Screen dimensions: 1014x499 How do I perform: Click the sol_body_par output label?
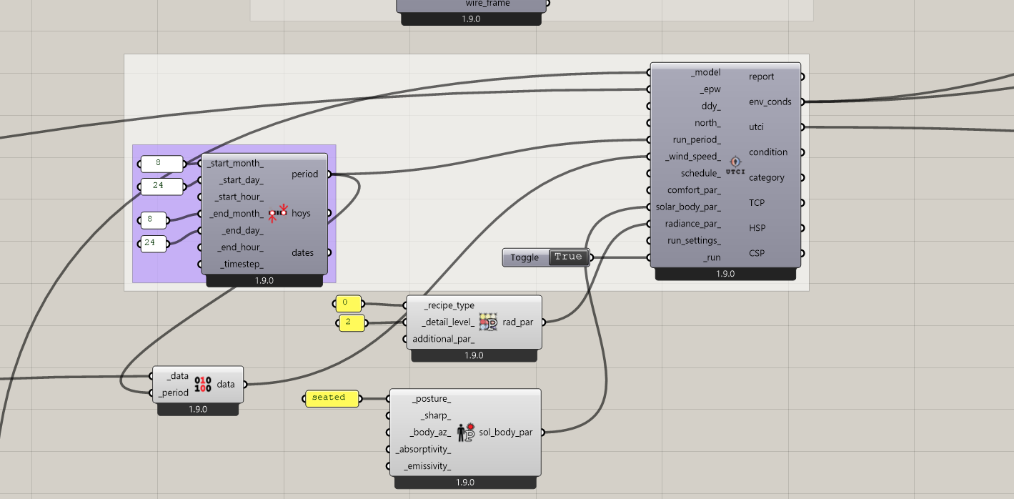pyautogui.click(x=505, y=433)
